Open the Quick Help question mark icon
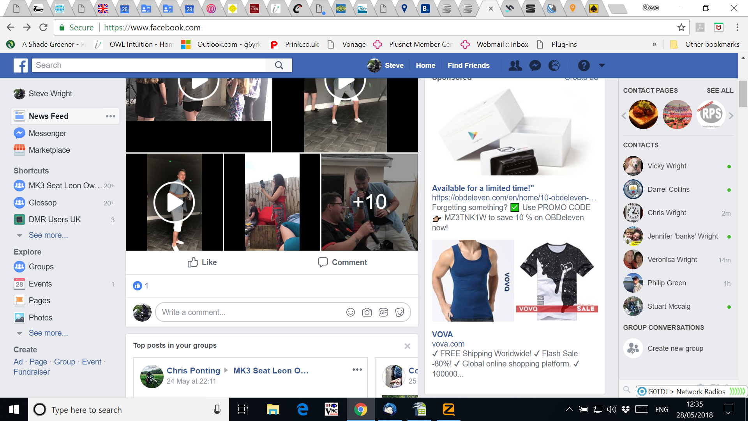Image resolution: width=748 pixels, height=421 pixels. pos(584,65)
